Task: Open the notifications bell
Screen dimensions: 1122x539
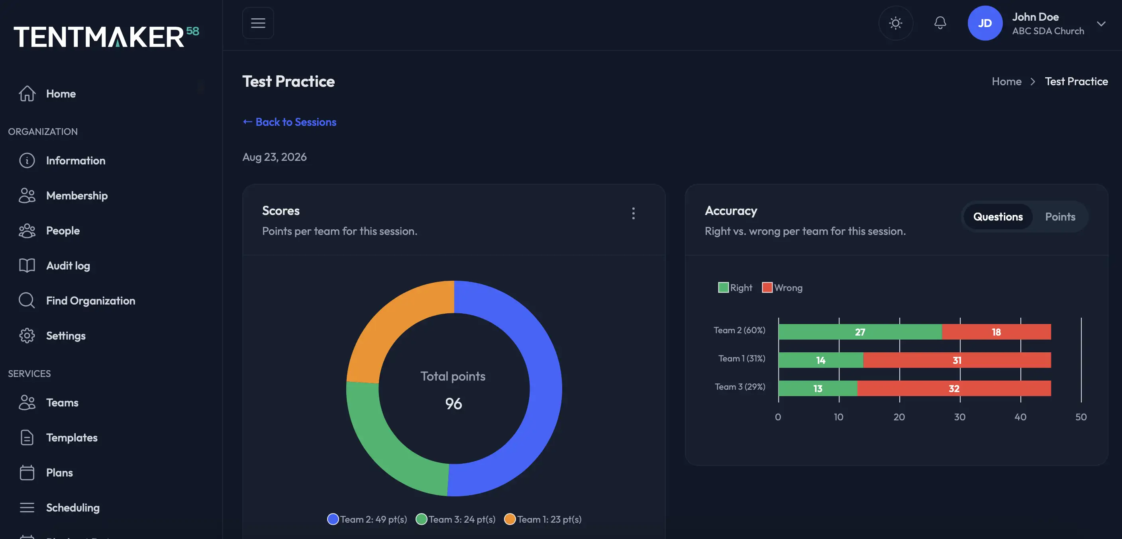Action: [940, 23]
